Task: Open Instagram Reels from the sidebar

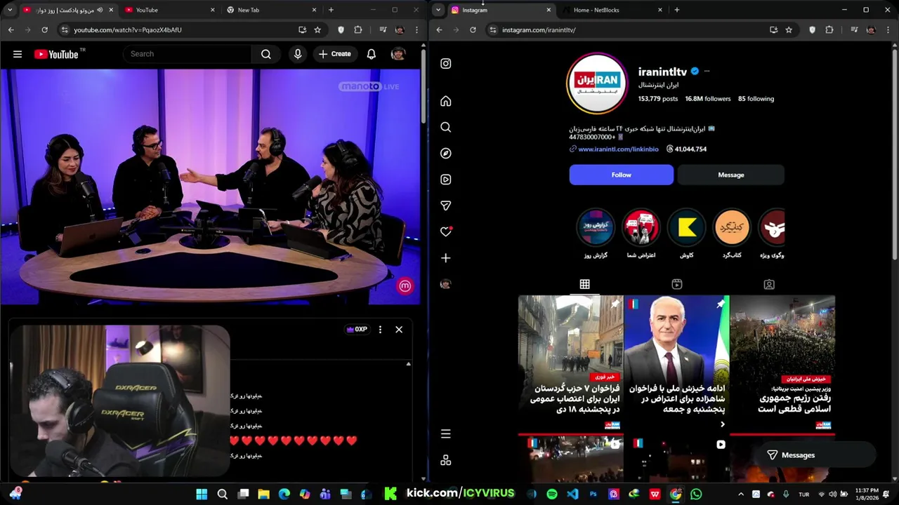Action: click(445, 180)
